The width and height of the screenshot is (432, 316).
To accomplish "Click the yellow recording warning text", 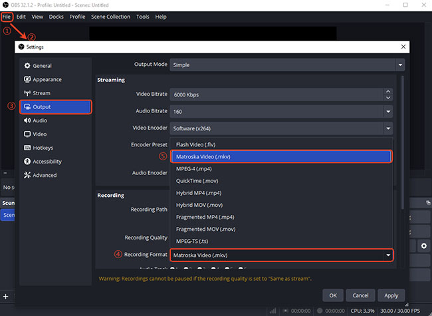I will pyautogui.click(x=205, y=279).
